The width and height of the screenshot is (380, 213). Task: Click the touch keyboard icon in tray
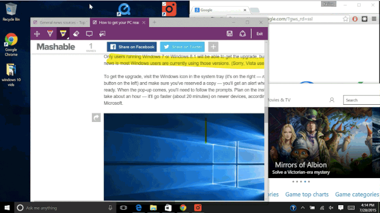351,208
